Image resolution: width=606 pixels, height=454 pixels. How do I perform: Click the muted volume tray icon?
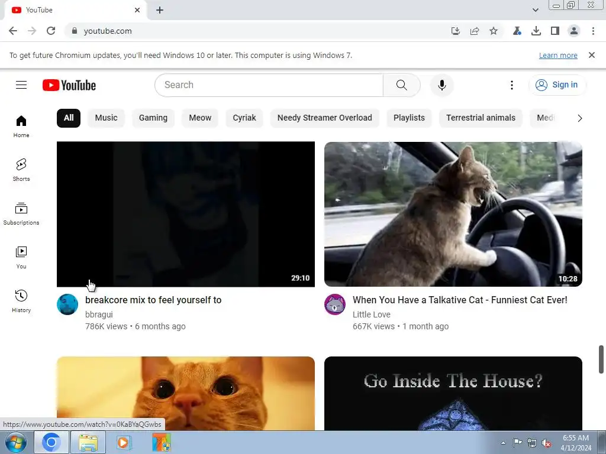pyautogui.click(x=546, y=443)
